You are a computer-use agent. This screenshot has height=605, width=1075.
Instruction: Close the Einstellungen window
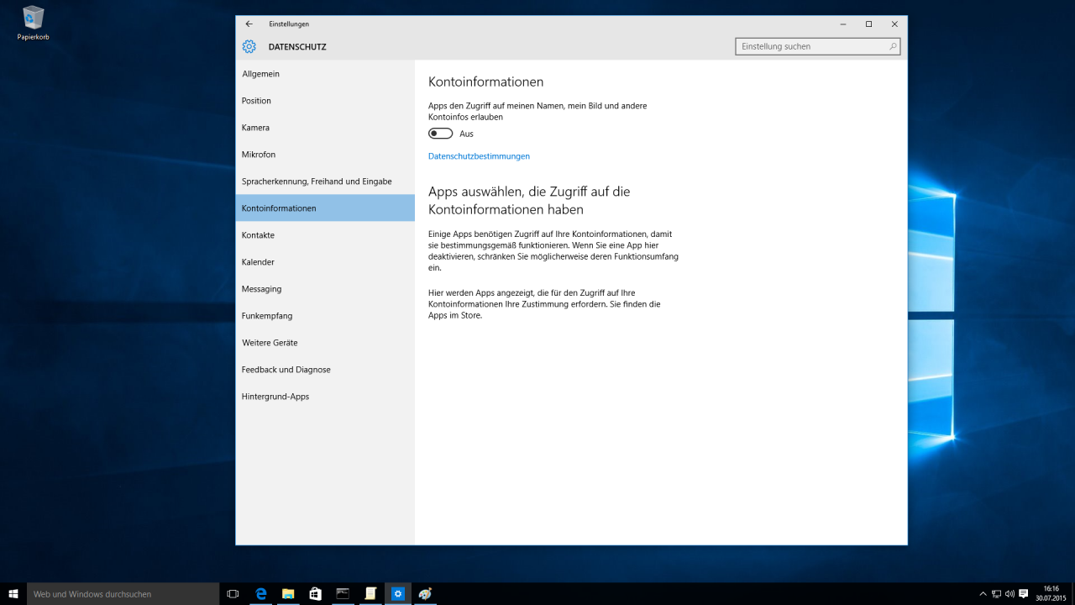tap(894, 24)
